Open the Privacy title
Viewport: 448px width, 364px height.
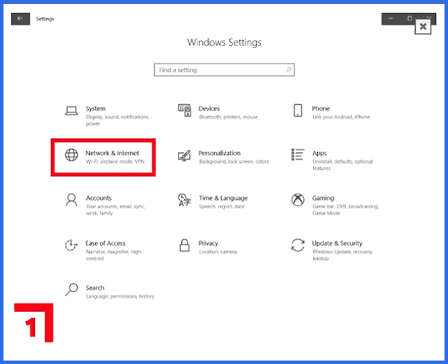(x=209, y=243)
